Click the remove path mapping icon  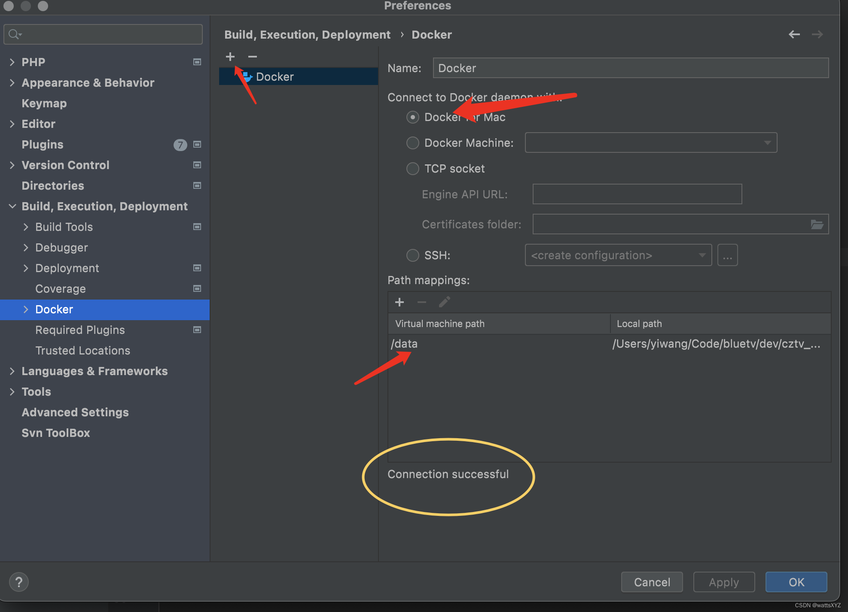coord(422,303)
